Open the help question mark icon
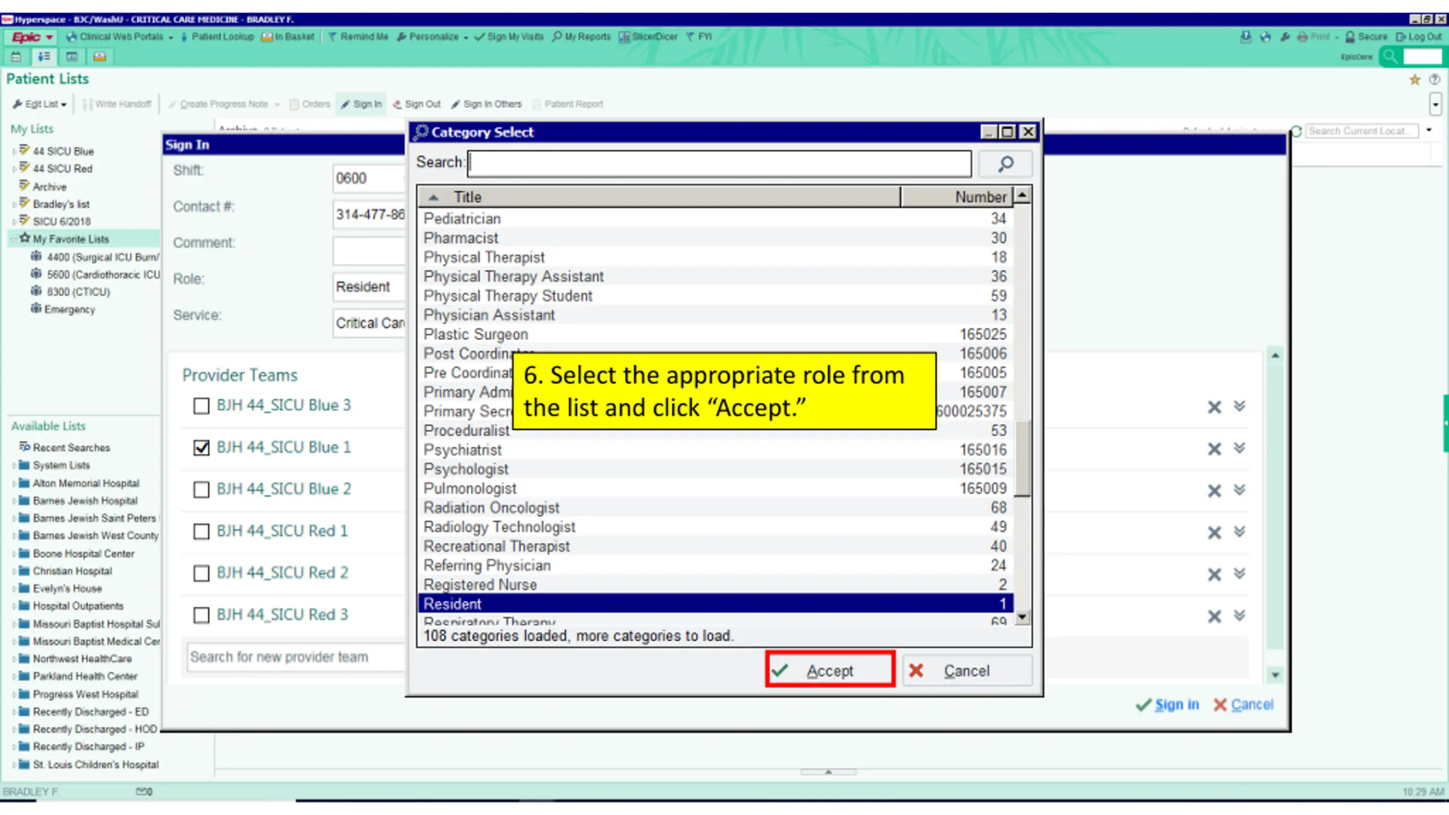 pos(1434,80)
